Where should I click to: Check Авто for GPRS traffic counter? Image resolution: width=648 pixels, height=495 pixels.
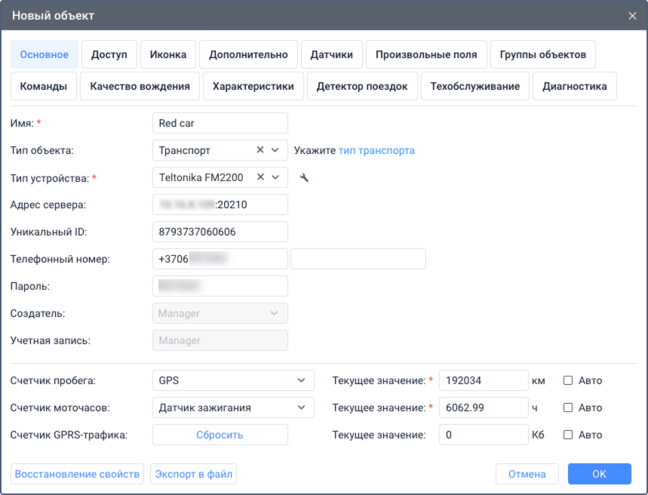click(568, 435)
